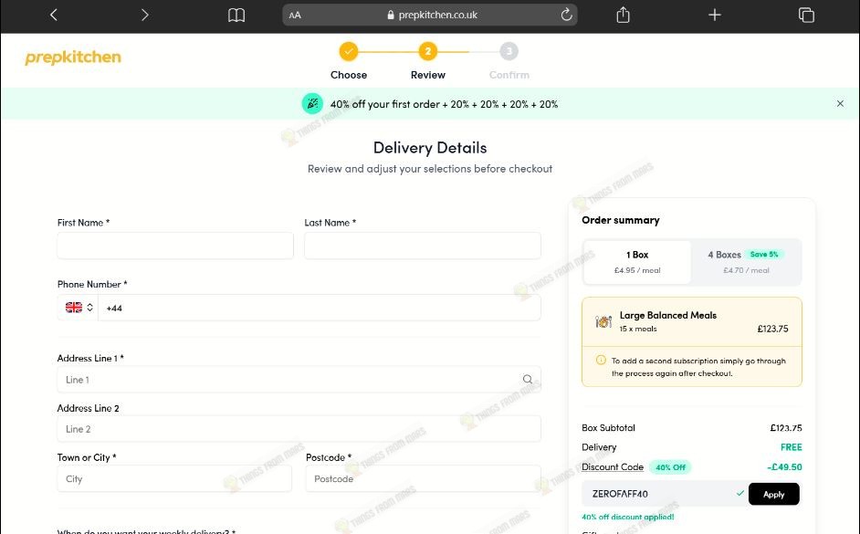Select the 1 Box plan option

click(636, 262)
